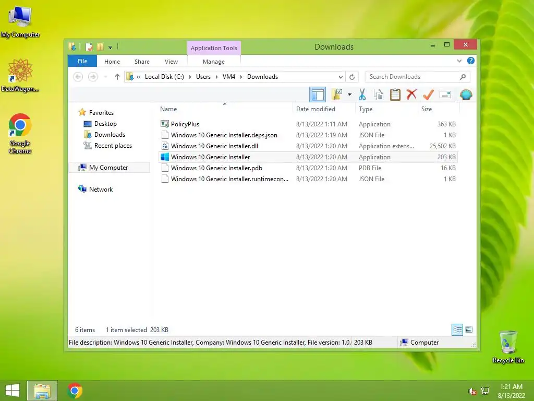The width and height of the screenshot is (534, 401).
Task: Click the New folder icon in title bar
Action: point(100,46)
